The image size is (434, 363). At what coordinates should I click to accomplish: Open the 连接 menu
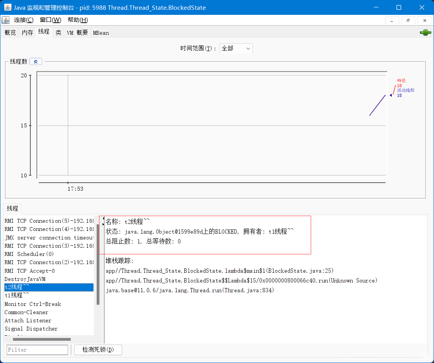pos(23,20)
